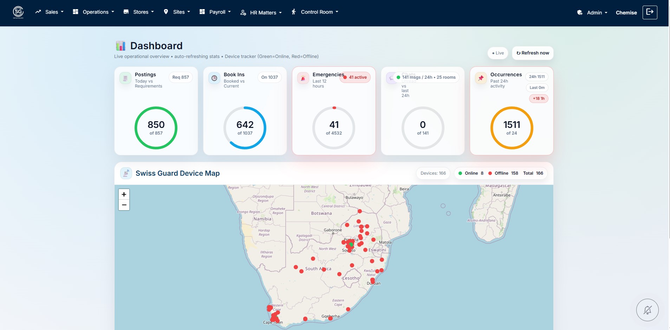The image size is (670, 330).
Task: Open the Operations menu
Action: pyautogui.click(x=93, y=12)
